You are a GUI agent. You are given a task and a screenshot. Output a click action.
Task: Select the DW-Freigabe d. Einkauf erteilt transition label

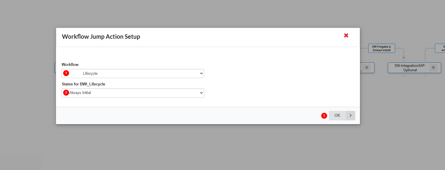382,48
